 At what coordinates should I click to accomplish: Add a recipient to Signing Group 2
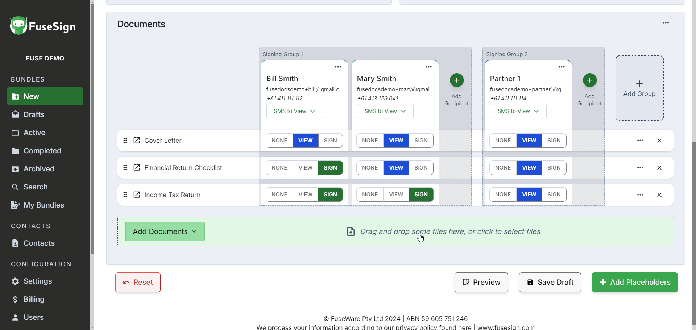point(589,80)
